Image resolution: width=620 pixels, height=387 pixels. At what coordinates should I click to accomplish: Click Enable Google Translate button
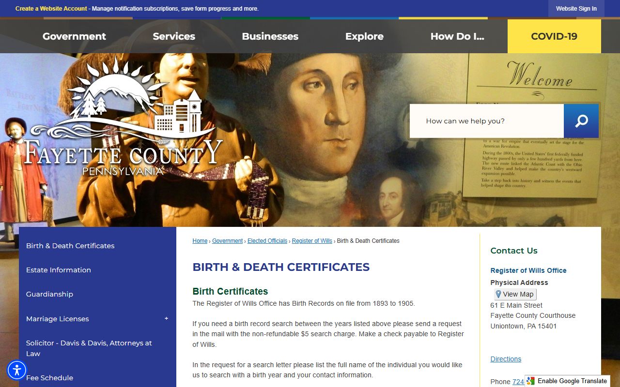568,381
